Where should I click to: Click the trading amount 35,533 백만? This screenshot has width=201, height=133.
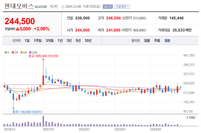182,30
